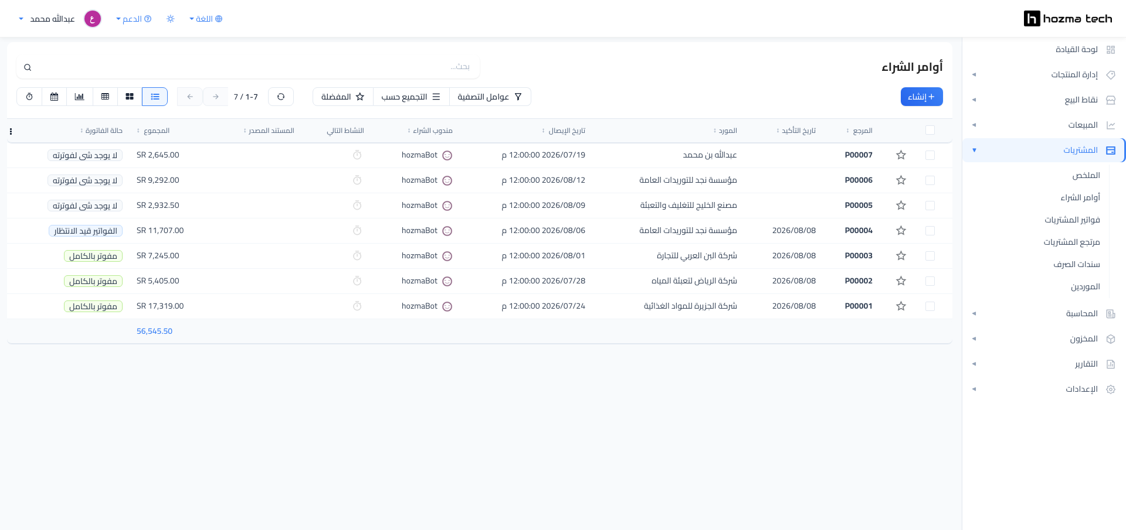The width and height of the screenshot is (1126, 530).
Task: Check the P00007 row checkbox
Action: [x=930, y=155]
